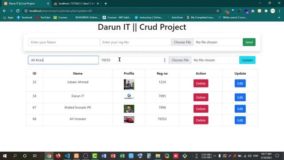Edit the Jubaer Ahmad record
The image size is (284, 160).
tap(240, 84)
